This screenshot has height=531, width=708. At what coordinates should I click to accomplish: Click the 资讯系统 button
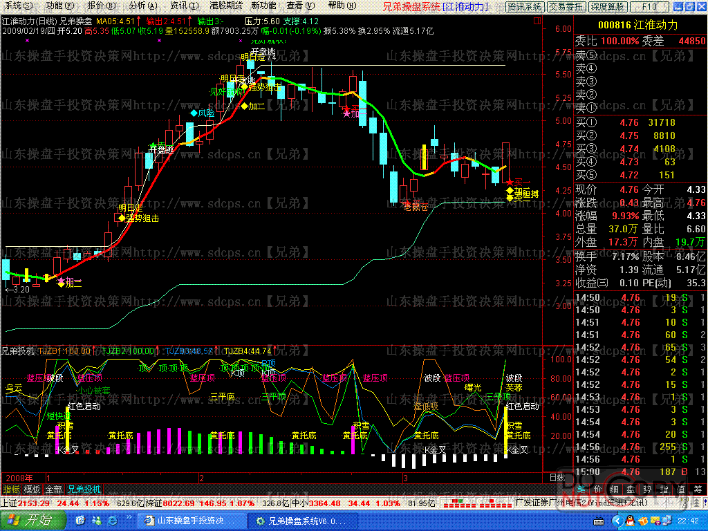(524, 6)
